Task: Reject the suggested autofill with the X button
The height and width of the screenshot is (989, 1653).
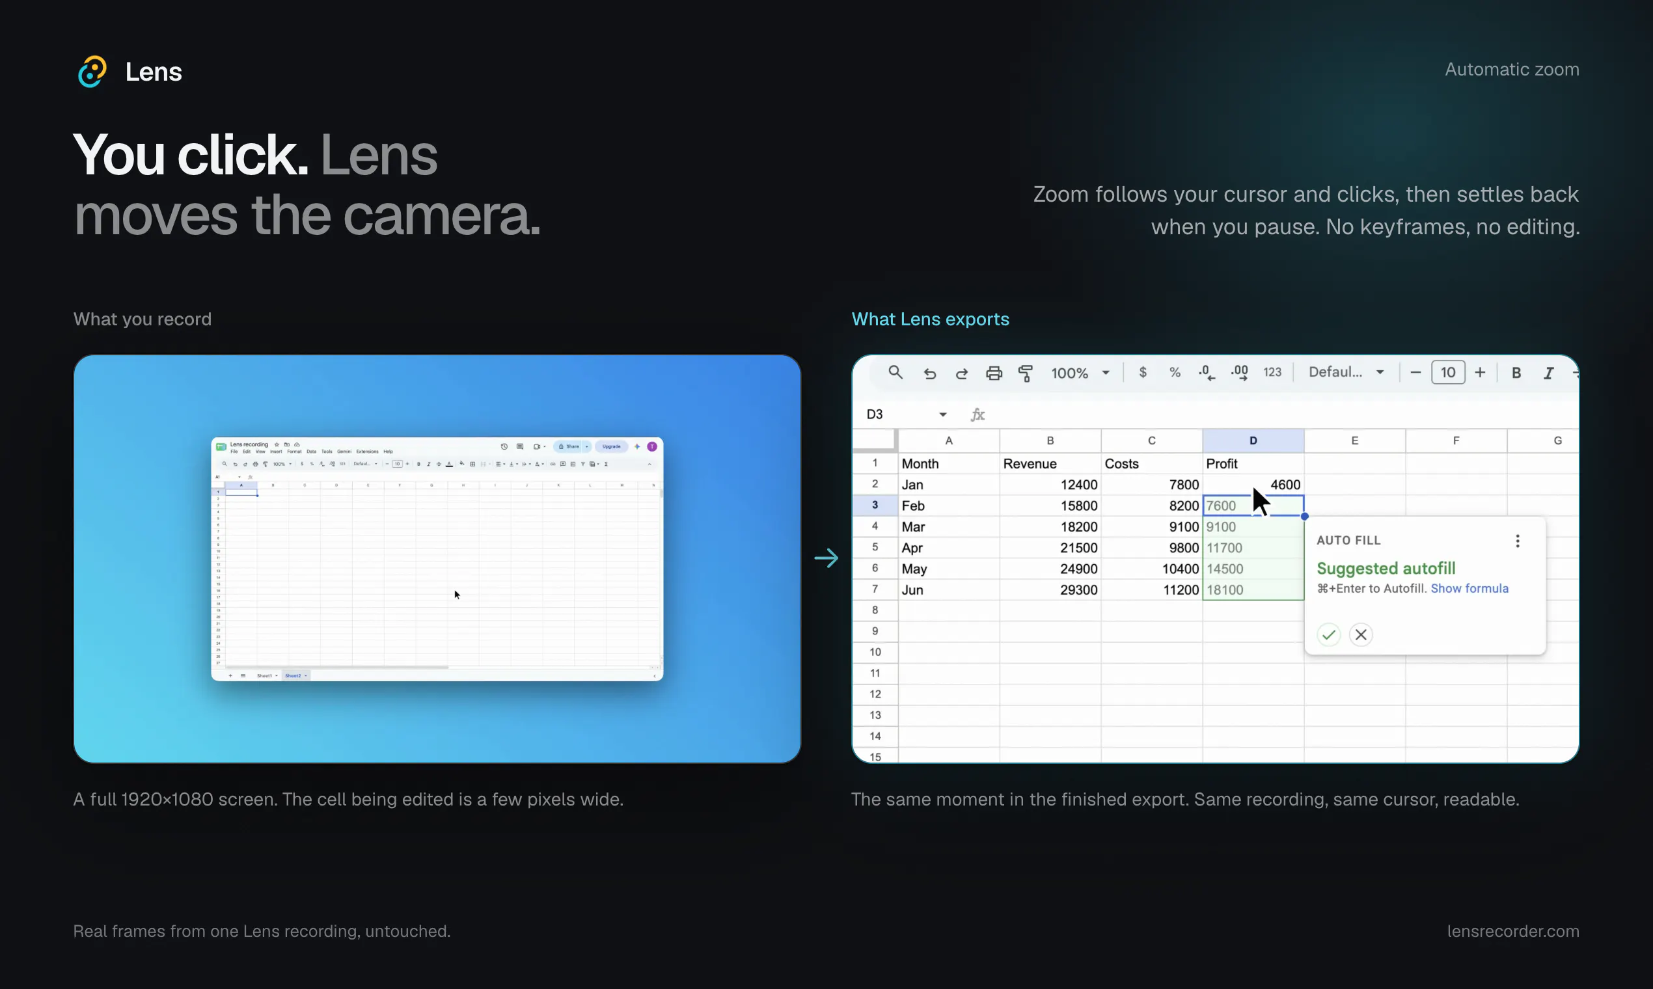Action: pyautogui.click(x=1361, y=634)
